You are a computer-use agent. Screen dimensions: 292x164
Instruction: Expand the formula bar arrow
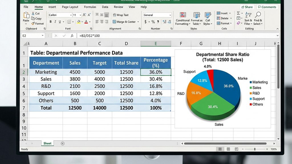pyautogui.click(x=277, y=36)
